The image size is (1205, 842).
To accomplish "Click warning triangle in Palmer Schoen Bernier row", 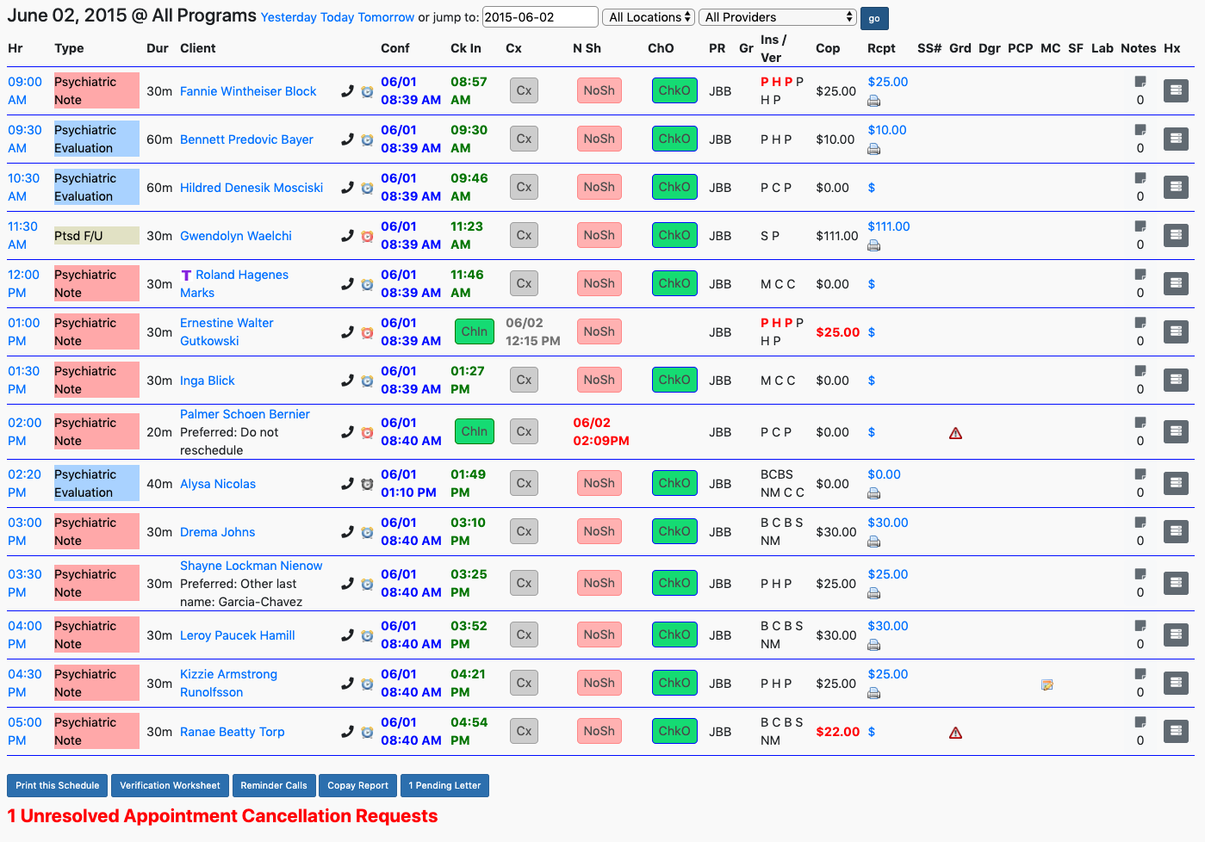I will pyautogui.click(x=955, y=433).
